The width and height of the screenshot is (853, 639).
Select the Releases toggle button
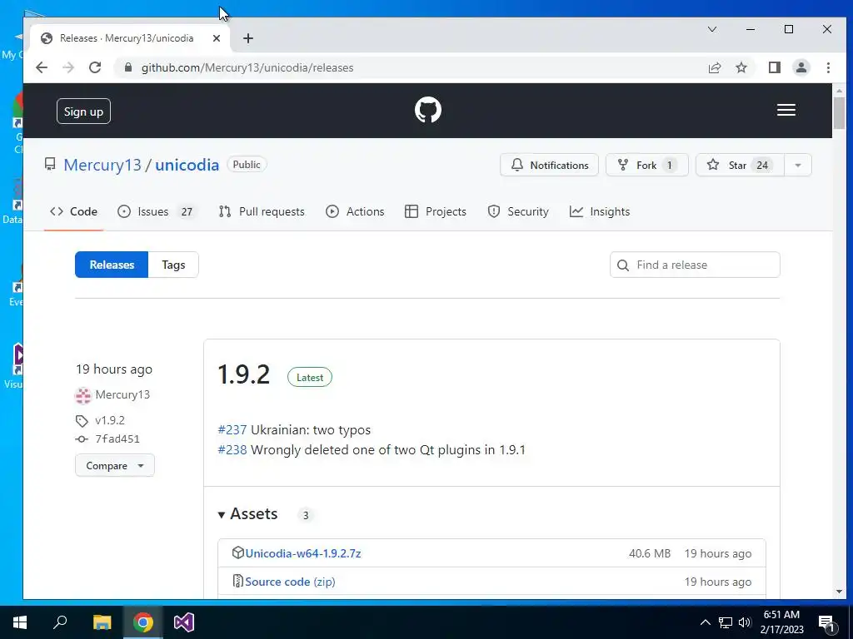[112, 265]
